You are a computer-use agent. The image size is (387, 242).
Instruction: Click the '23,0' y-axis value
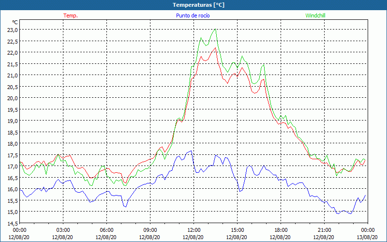coord(13,30)
